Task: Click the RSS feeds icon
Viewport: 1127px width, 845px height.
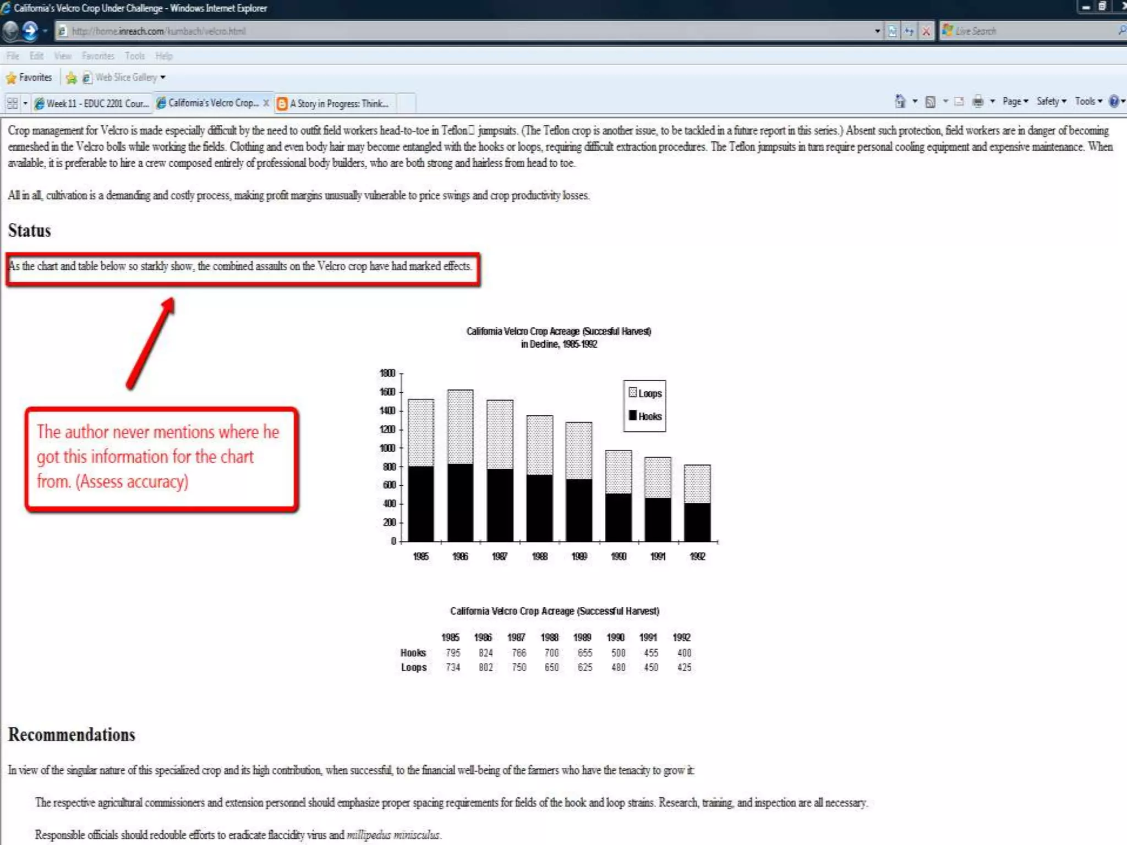Action: [930, 102]
